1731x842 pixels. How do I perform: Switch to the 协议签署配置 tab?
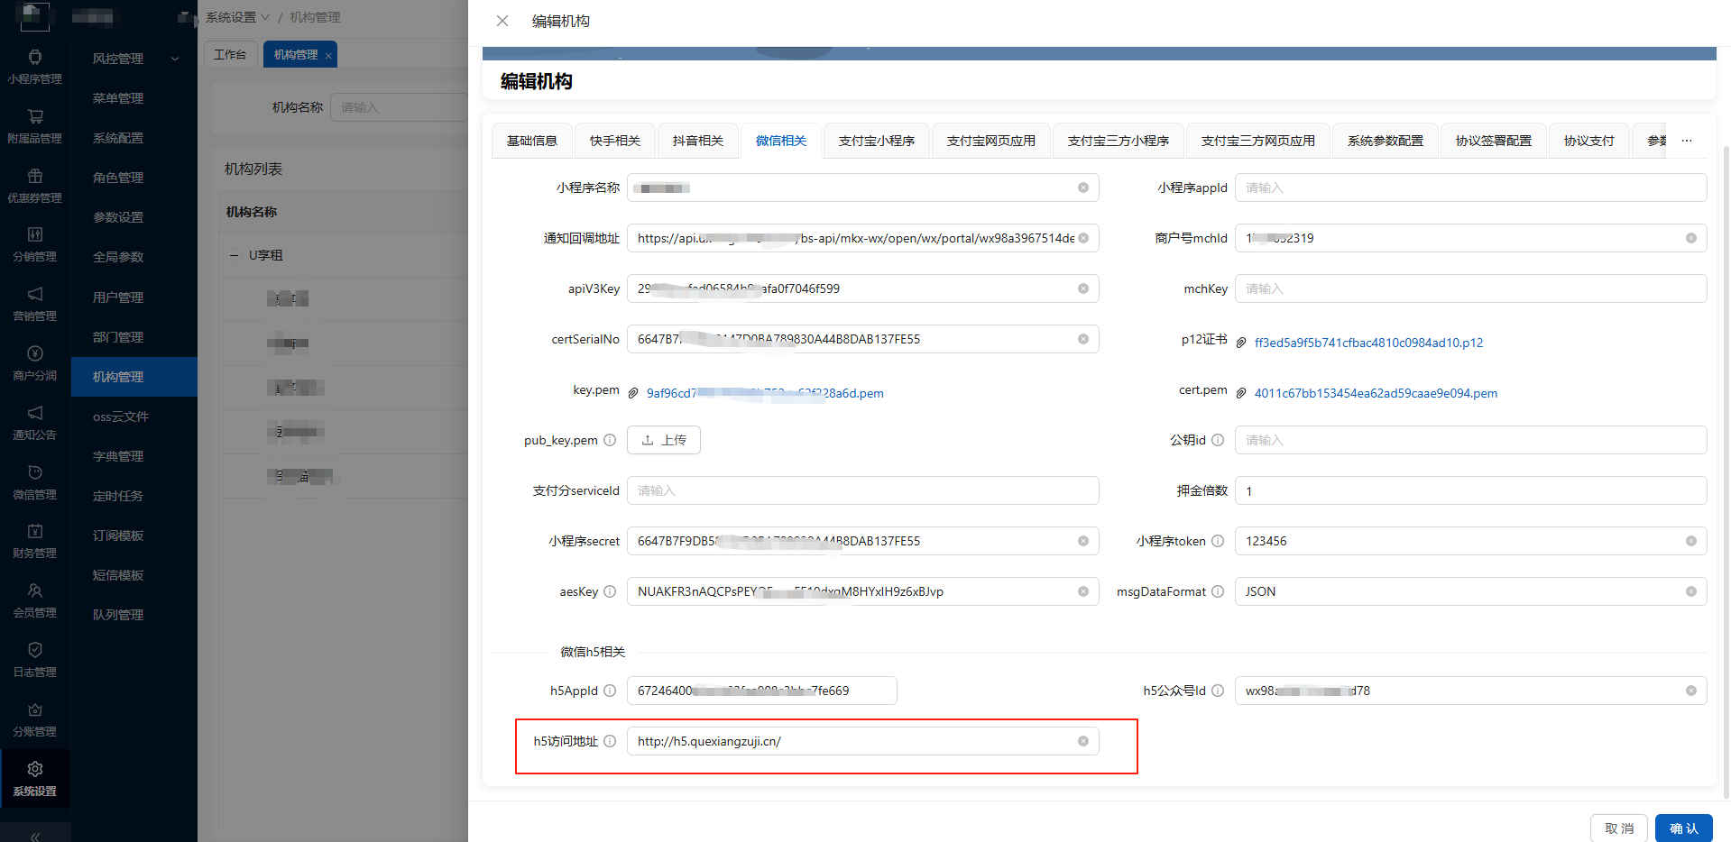(1494, 141)
